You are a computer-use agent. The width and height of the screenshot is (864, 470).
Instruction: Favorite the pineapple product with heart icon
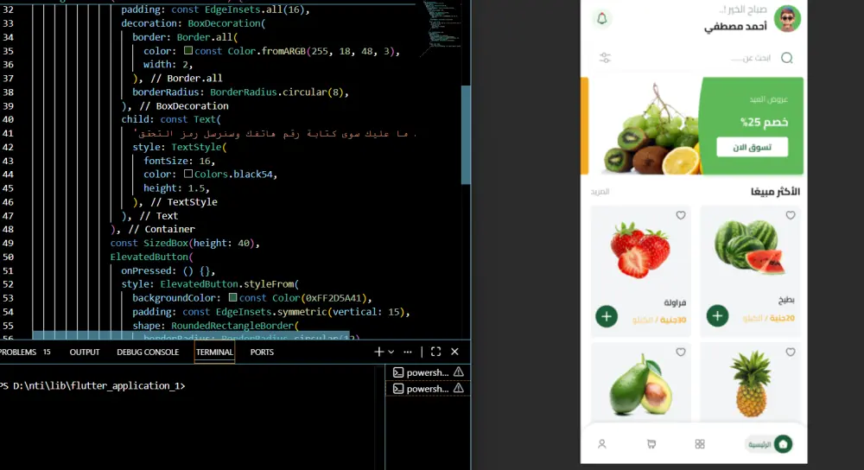791,352
